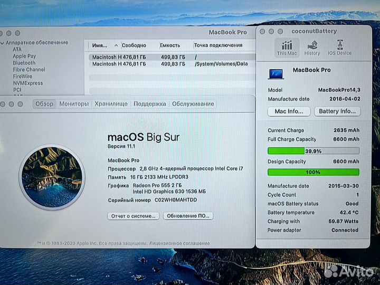Select Fibre Channel in hardware sidebar

(x=29, y=70)
